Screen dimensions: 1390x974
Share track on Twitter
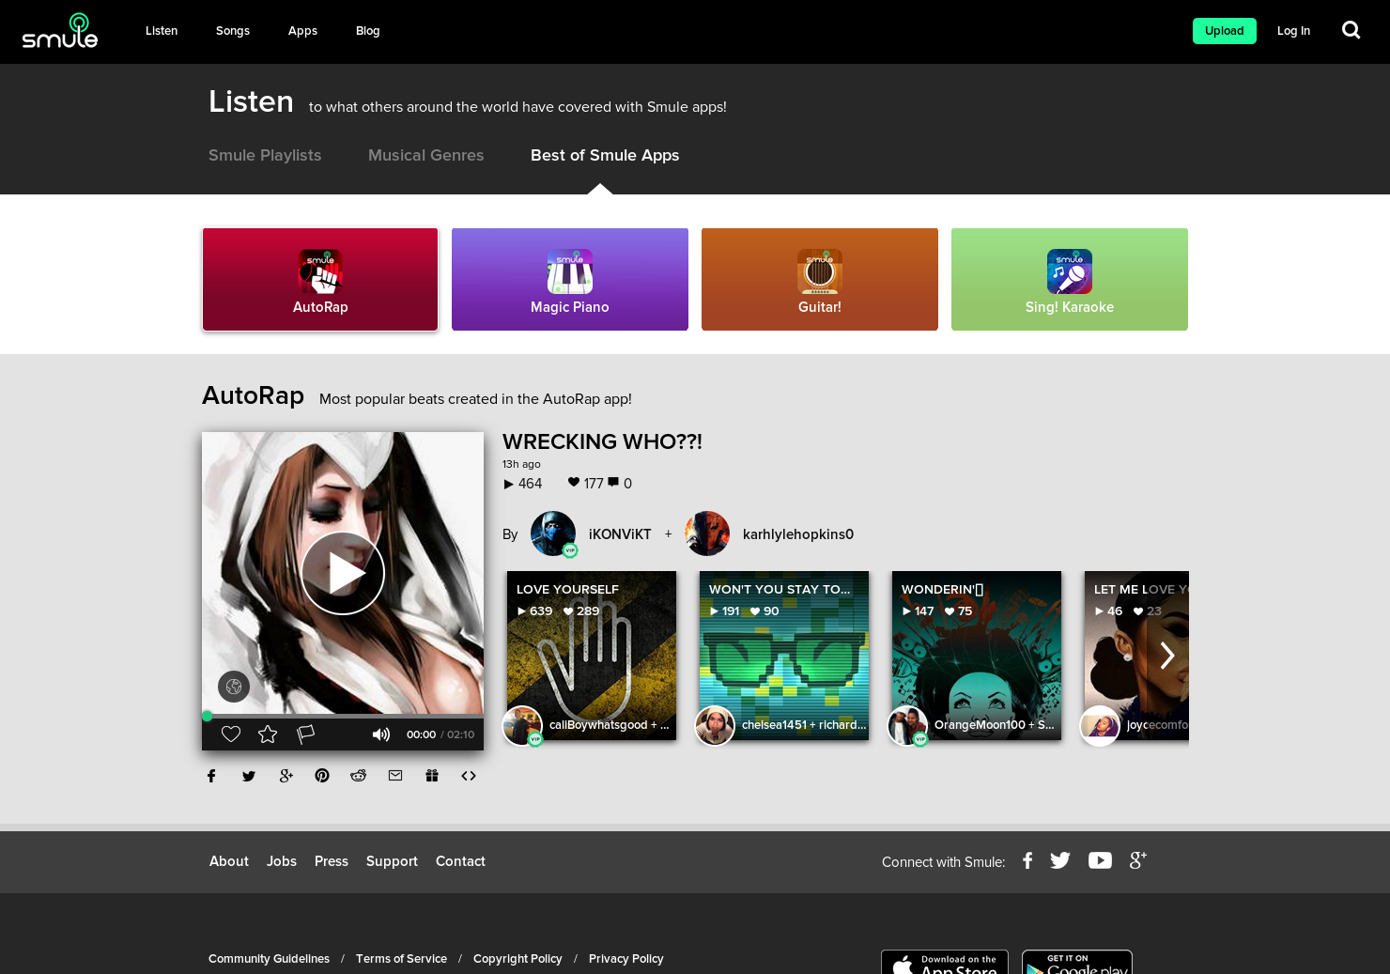[x=249, y=776]
